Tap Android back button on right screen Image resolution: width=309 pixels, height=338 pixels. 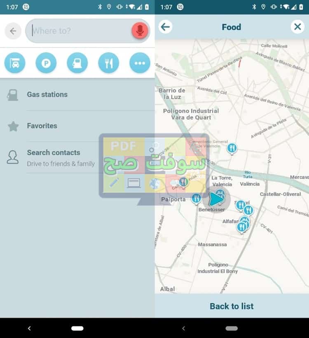[183, 328]
